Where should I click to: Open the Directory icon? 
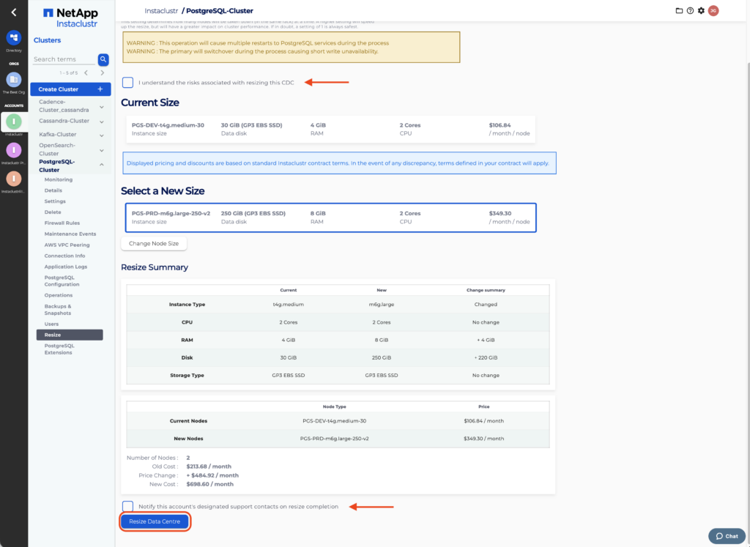(13, 37)
